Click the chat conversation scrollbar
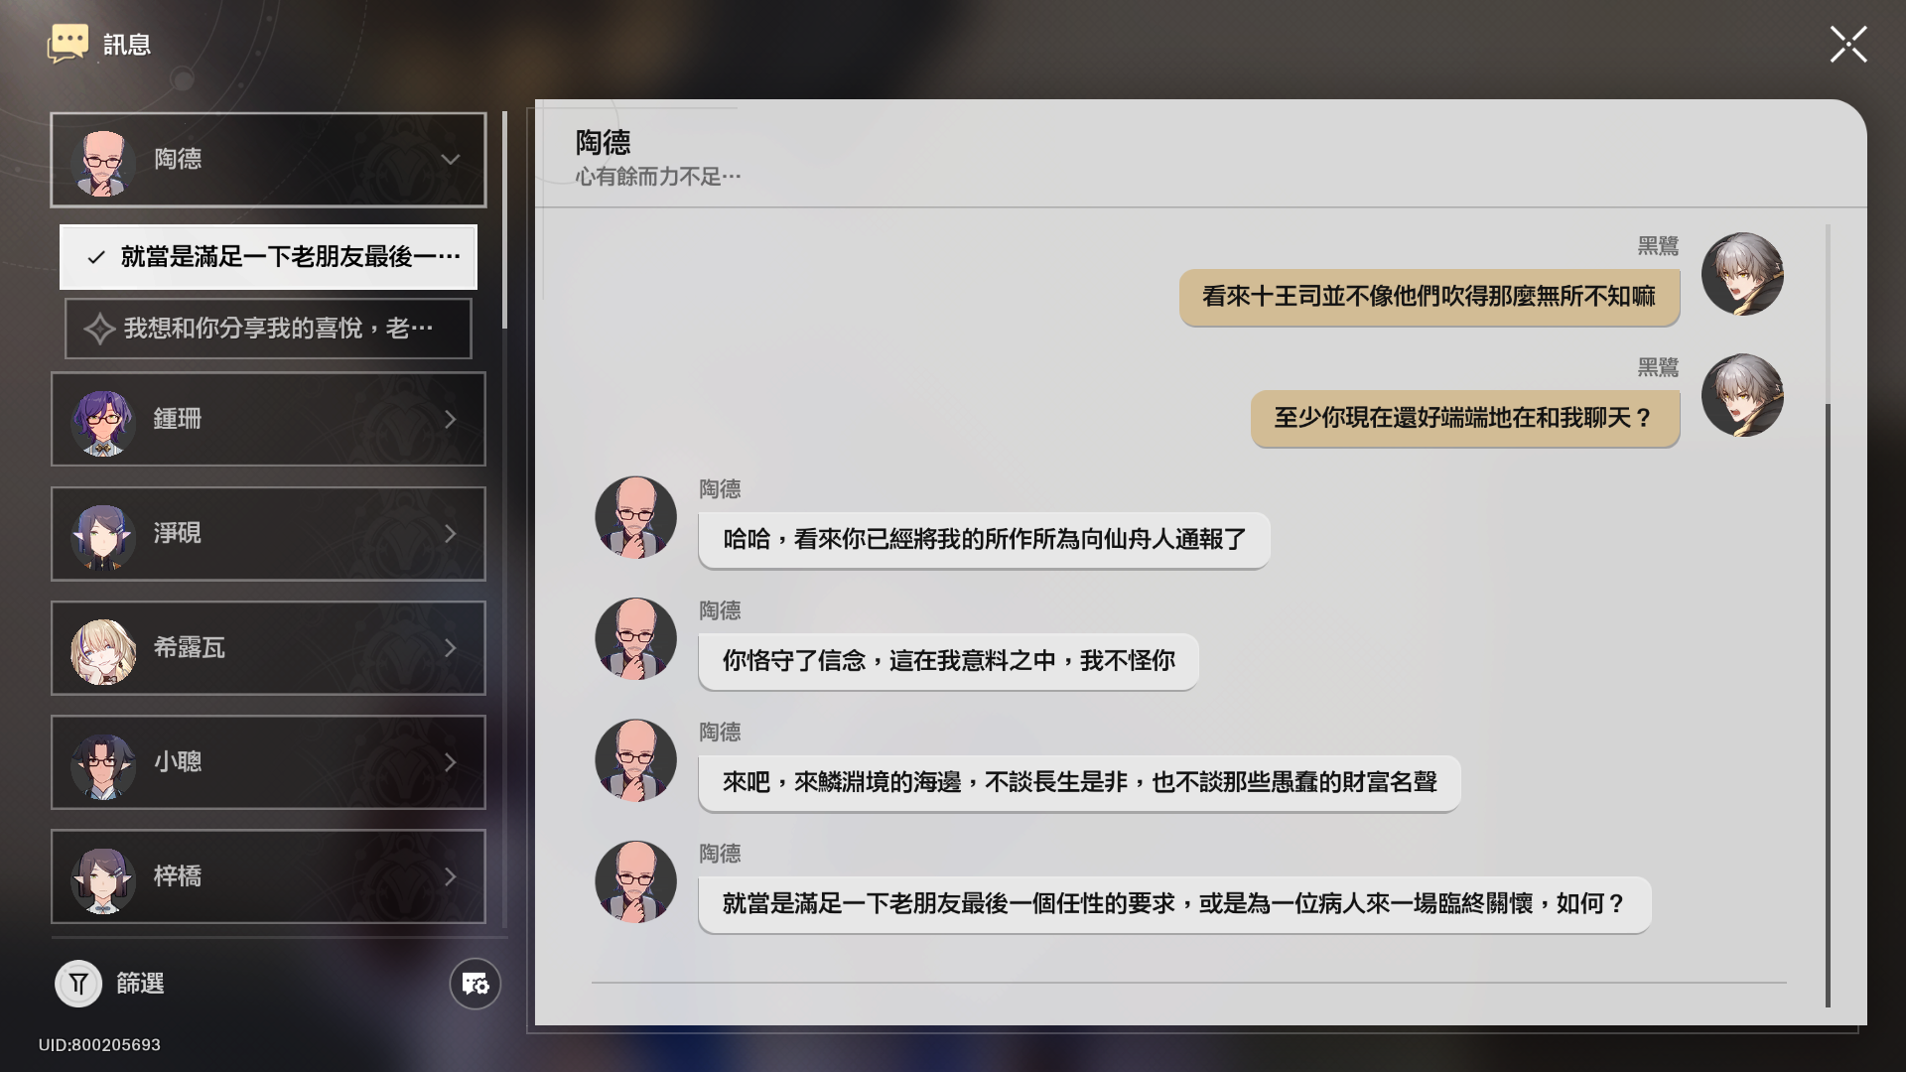The width and height of the screenshot is (1906, 1072). coord(1828,705)
